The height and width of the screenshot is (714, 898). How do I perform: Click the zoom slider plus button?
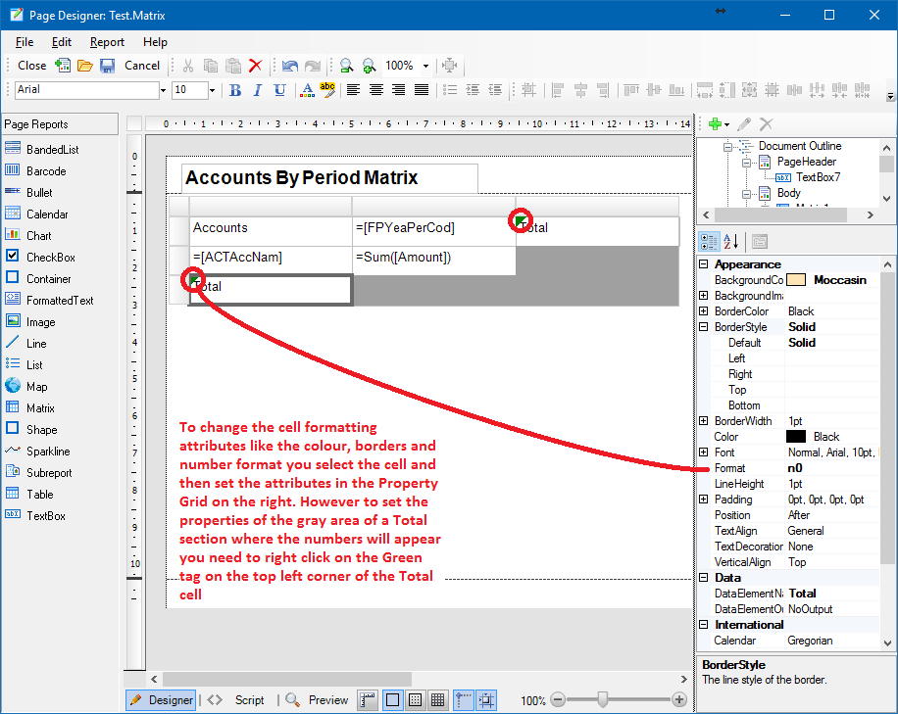(x=679, y=699)
